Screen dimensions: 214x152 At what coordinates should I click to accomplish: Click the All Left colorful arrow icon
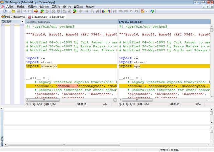[109, 11]
